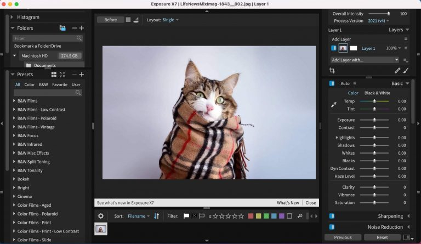Show Color presets tab
This screenshot has width=421, height=244.
point(29,84)
